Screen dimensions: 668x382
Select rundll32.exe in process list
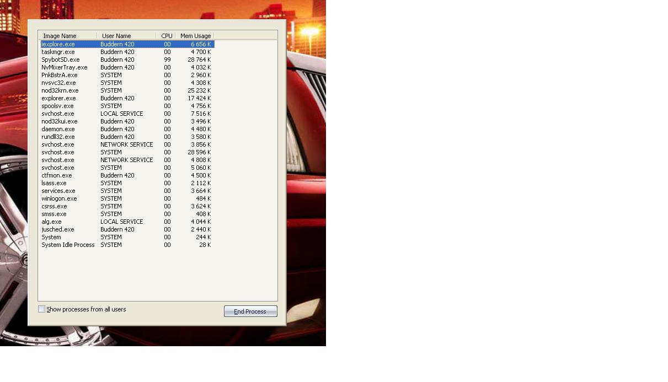127,137
